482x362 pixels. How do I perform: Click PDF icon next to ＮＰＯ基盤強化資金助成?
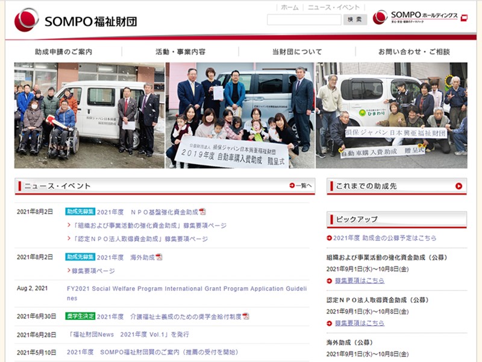coord(202,212)
